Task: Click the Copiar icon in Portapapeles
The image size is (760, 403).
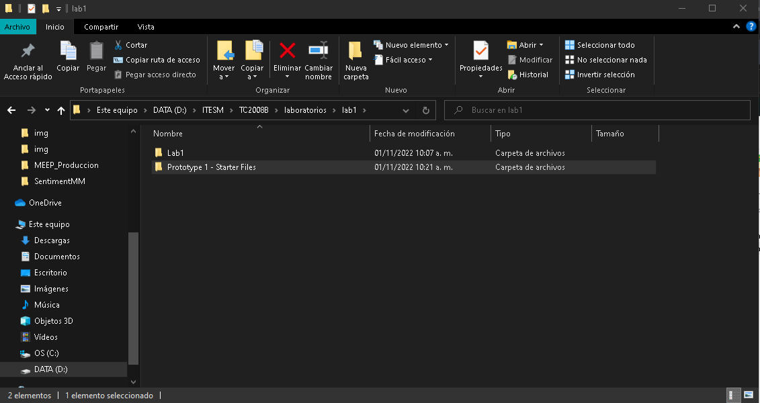Action: (68, 51)
